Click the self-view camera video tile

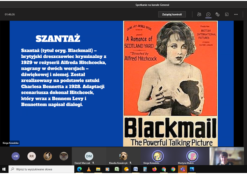pyautogui.click(x=226, y=156)
